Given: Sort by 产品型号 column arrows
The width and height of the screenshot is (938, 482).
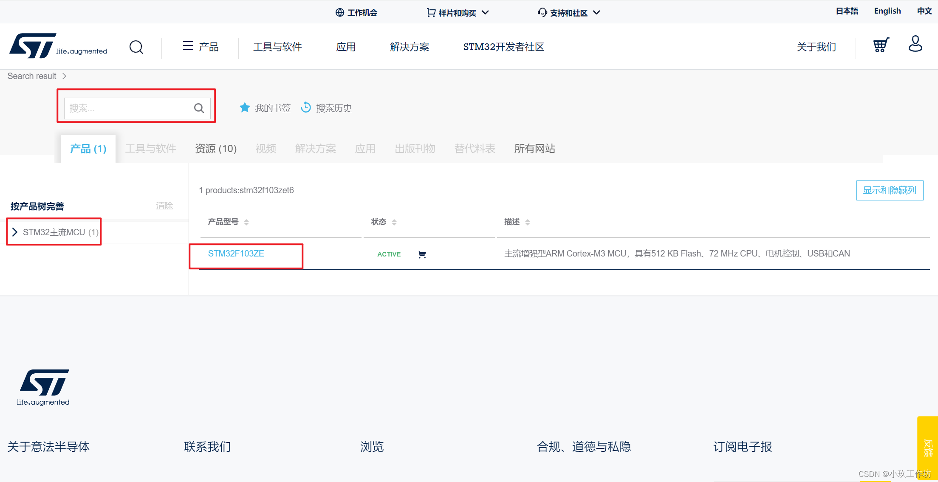Looking at the screenshot, I should pyautogui.click(x=246, y=222).
